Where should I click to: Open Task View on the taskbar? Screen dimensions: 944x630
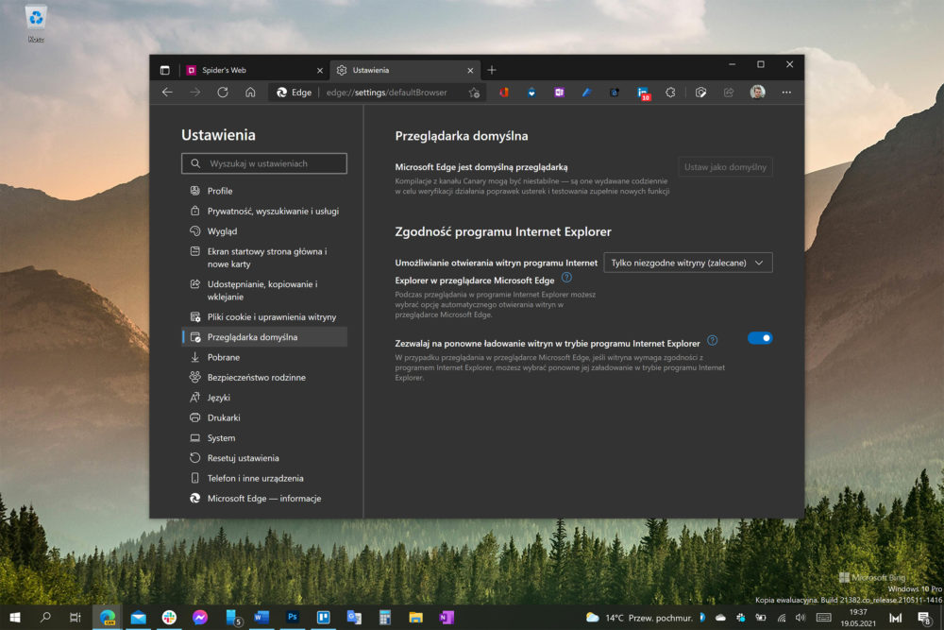click(76, 618)
